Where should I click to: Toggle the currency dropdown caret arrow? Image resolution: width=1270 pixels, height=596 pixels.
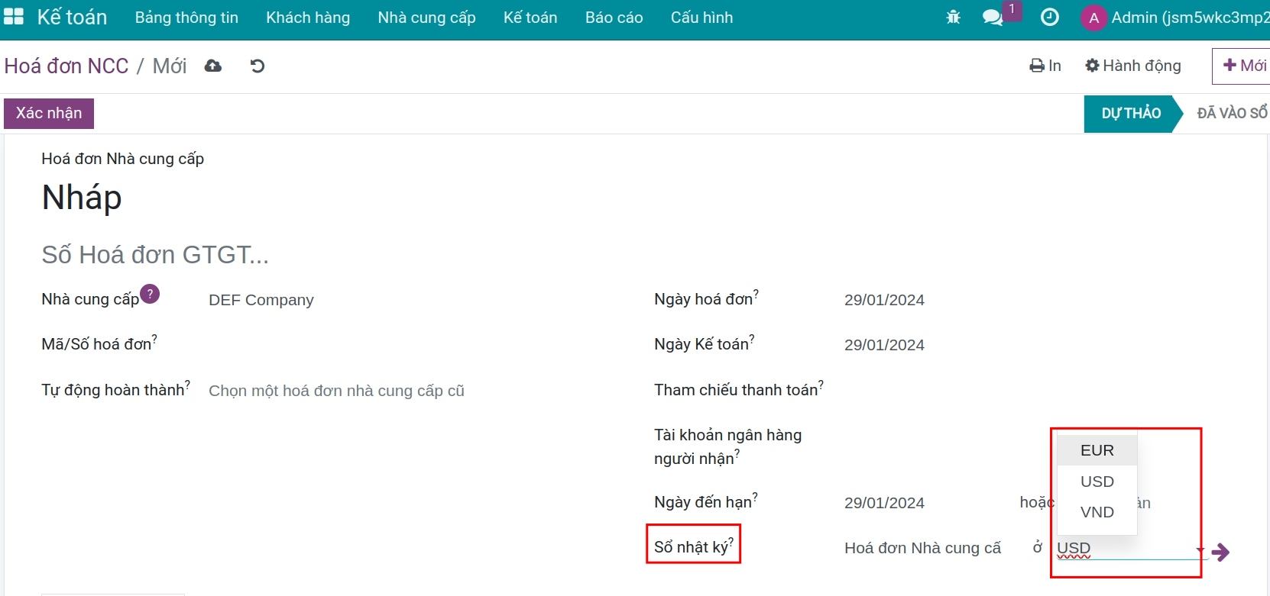coord(1200,550)
